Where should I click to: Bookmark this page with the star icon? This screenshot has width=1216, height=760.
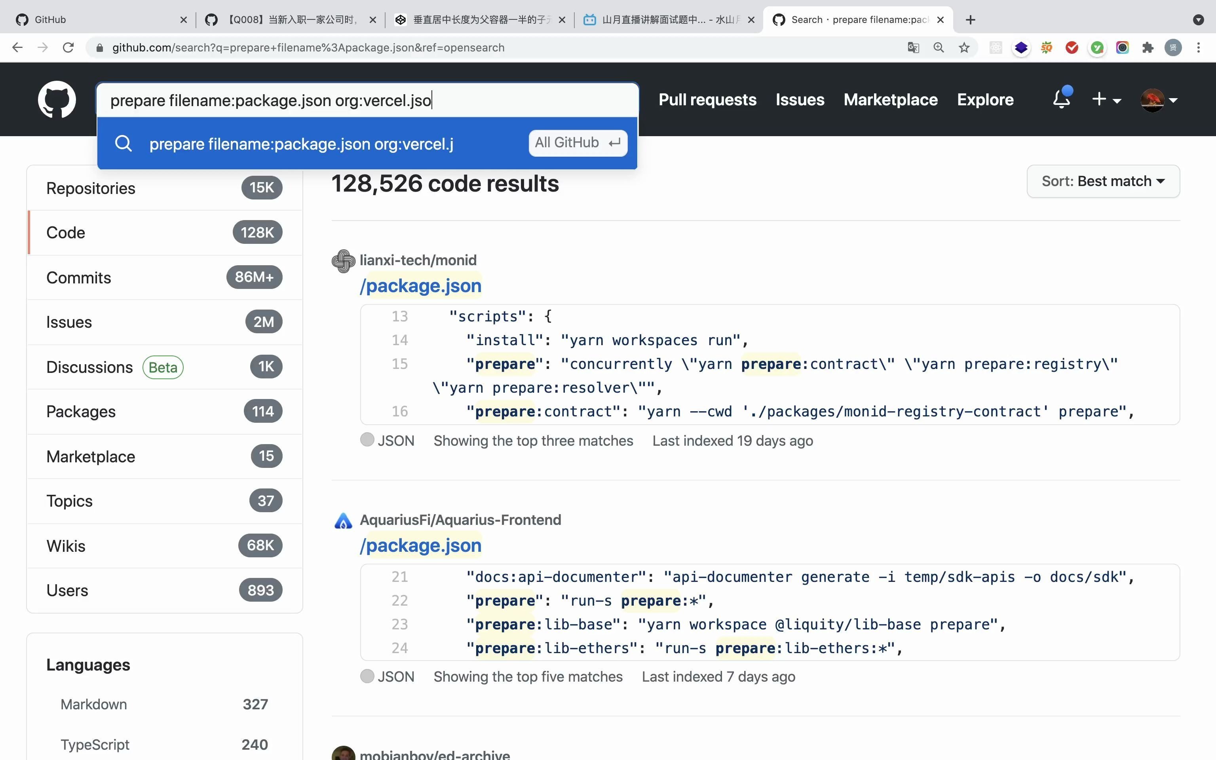click(964, 47)
